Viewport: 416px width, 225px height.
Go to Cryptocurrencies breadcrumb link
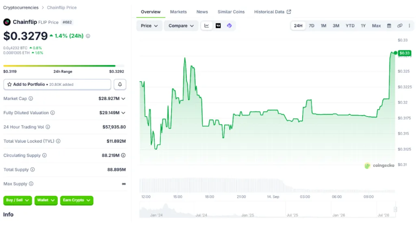pyautogui.click(x=21, y=7)
